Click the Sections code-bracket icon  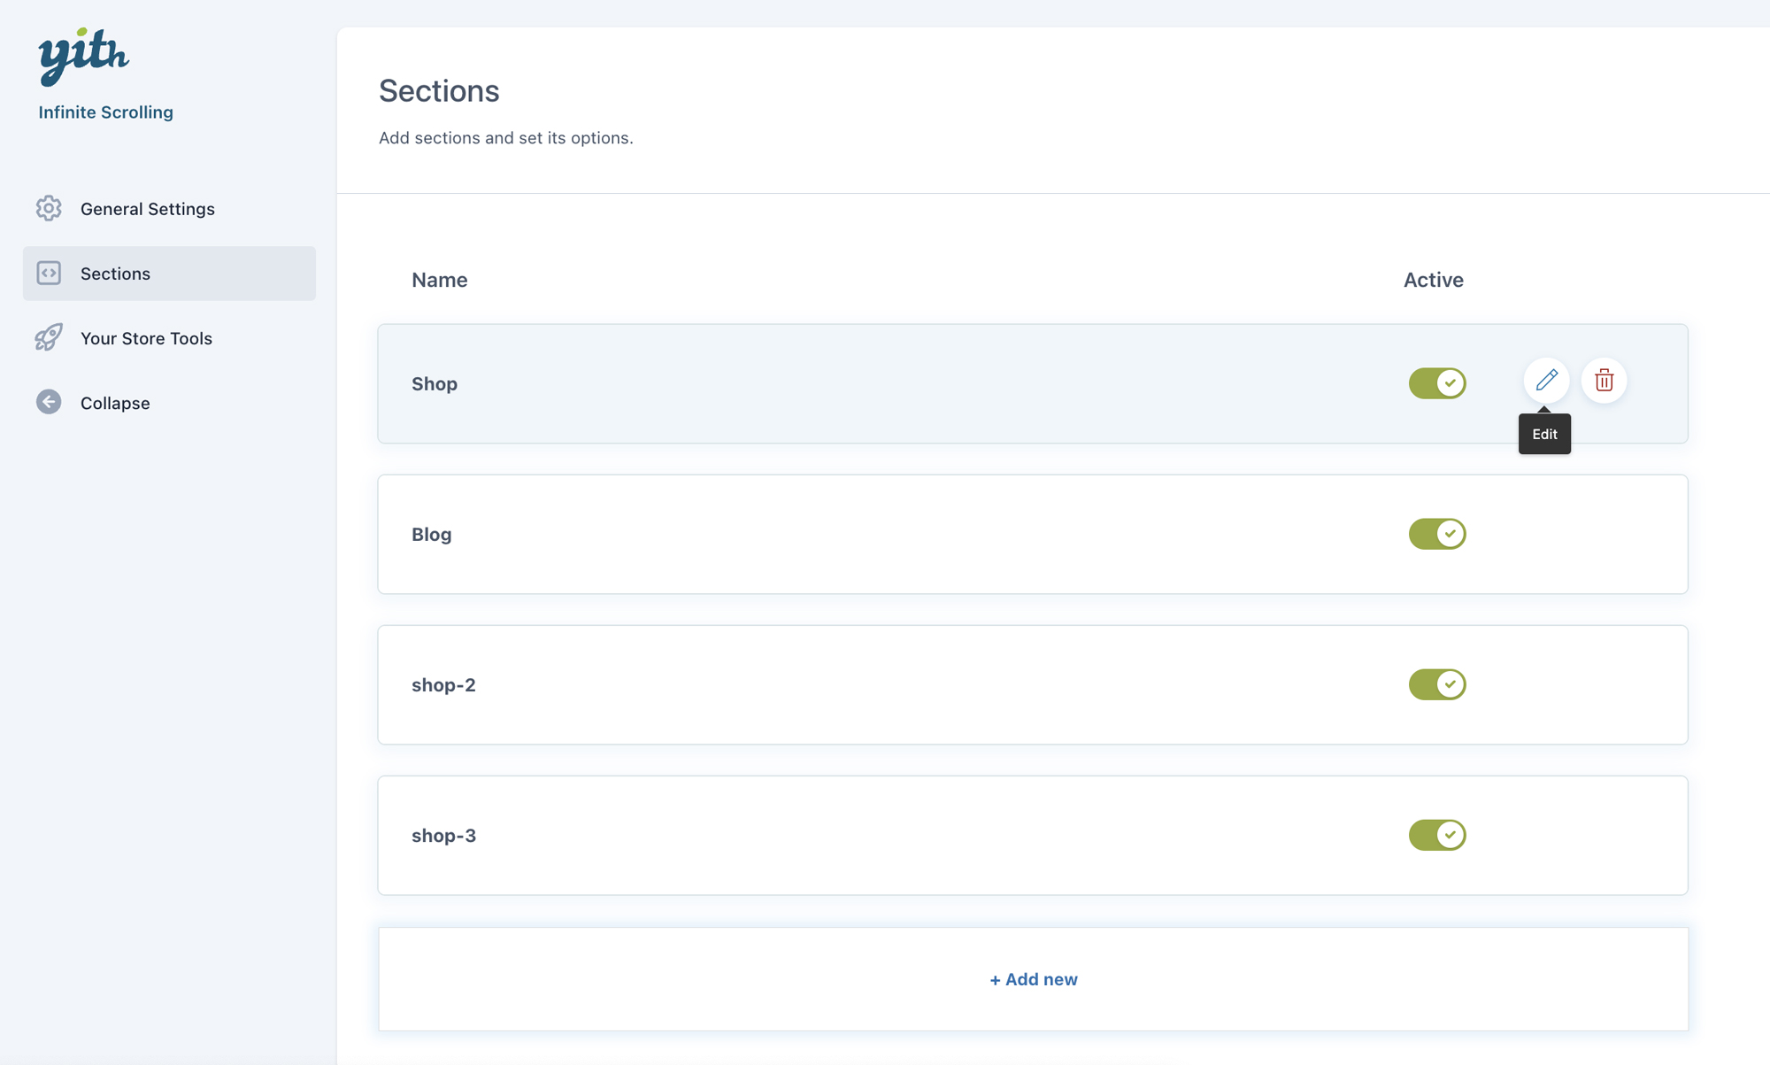pyautogui.click(x=49, y=273)
